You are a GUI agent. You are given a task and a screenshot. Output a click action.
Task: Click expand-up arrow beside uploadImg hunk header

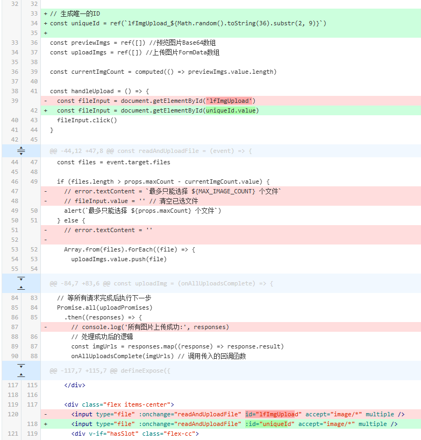click(20, 288)
